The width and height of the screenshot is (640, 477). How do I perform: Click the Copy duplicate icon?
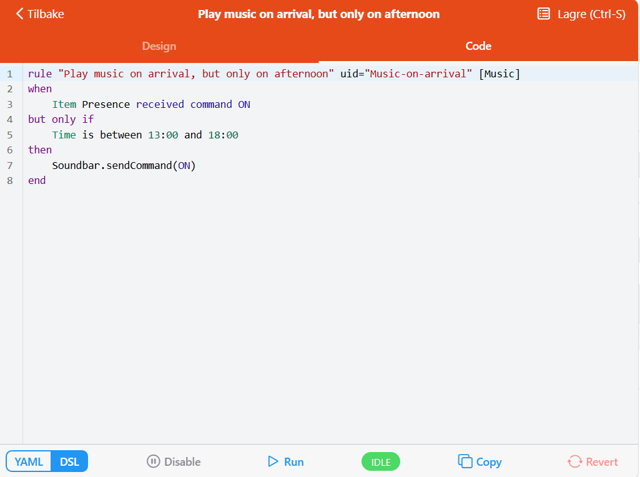coord(465,461)
